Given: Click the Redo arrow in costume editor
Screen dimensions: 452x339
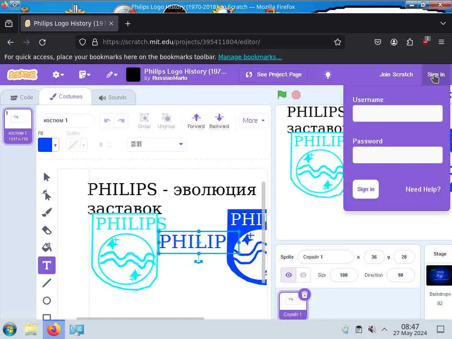Looking at the screenshot, I should pos(121,121).
